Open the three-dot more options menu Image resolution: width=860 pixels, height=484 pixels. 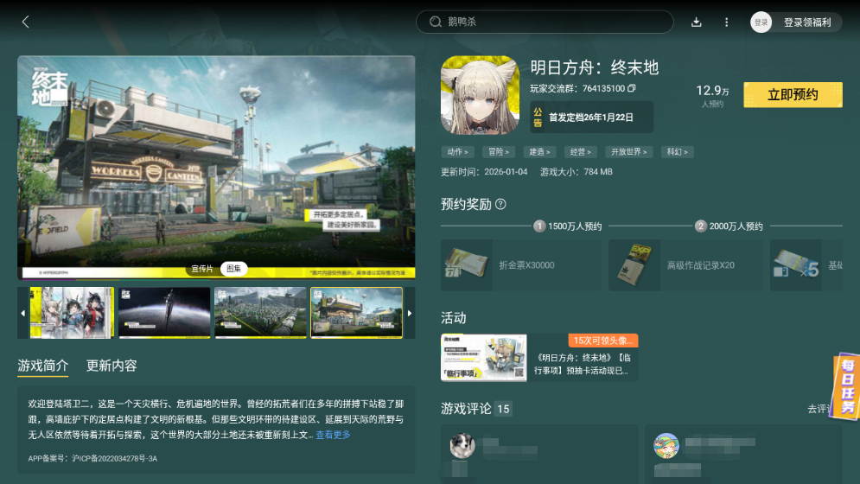[x=727, y=22]
